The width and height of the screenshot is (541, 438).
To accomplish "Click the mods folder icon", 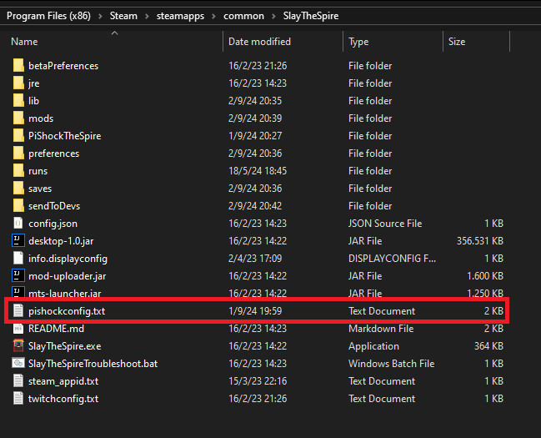I will coord(18,118).
